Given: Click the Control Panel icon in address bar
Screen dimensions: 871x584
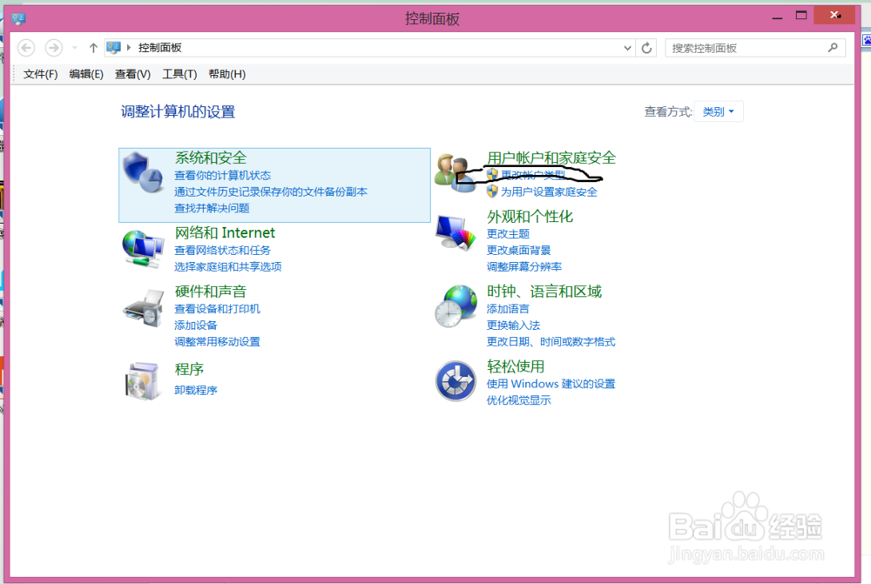Looking at the screenshot, I should 111,48.
